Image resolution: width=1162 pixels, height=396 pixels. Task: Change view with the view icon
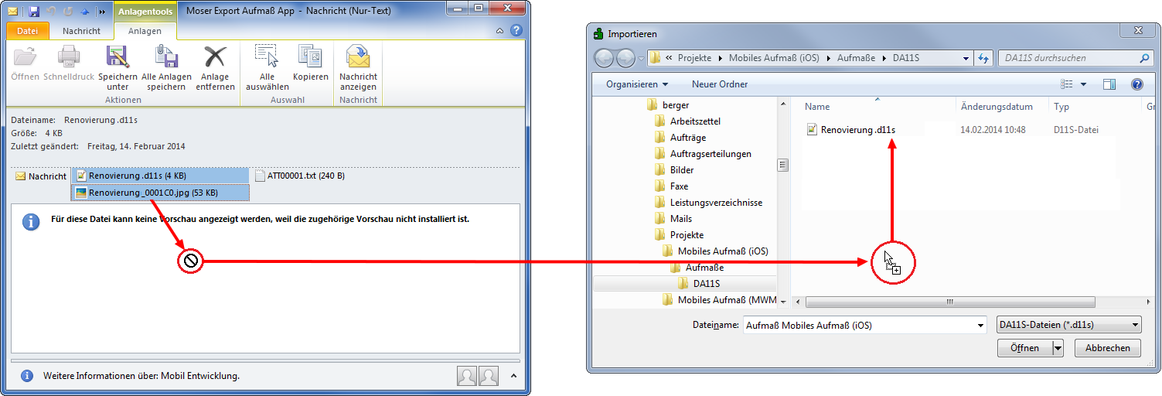1067,84
